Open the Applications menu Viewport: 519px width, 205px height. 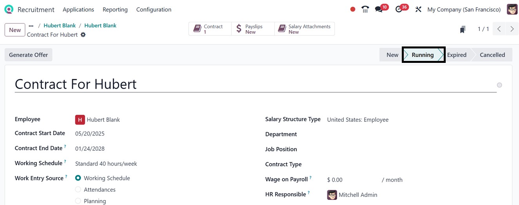[78, 9]
